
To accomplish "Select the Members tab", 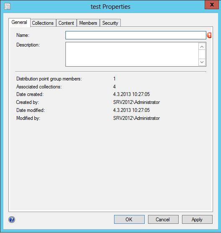I will tap(88, 23).
